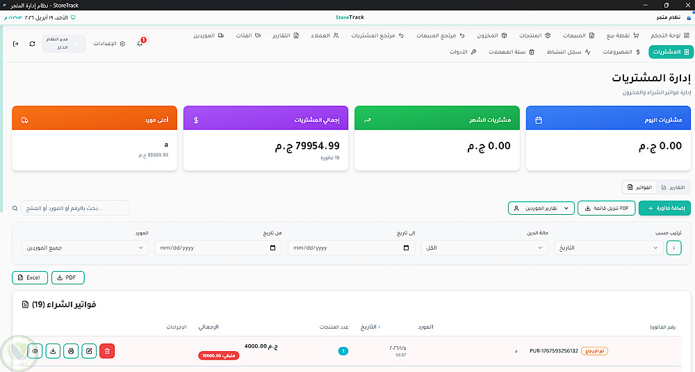Viewport: 695px width, 372px height.
Task: Focus the invoice search input field
Action: (x=75, y=208)
